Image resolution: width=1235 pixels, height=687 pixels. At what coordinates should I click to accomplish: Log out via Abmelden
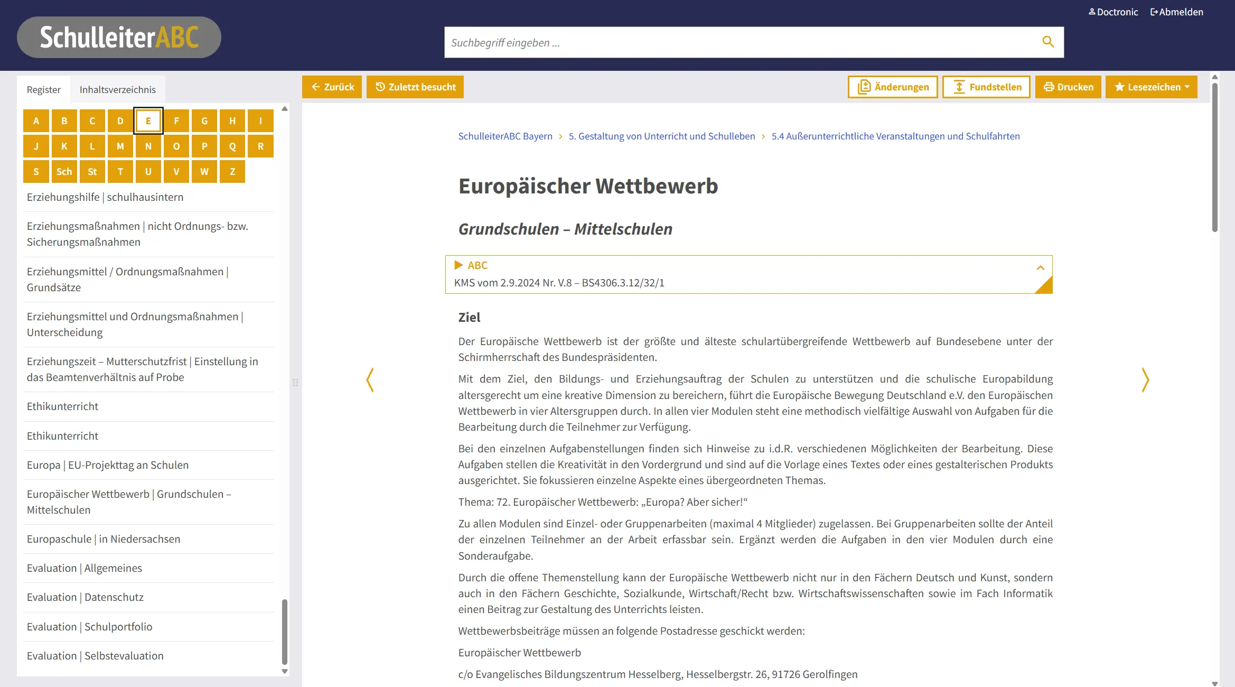point(1177,12)
